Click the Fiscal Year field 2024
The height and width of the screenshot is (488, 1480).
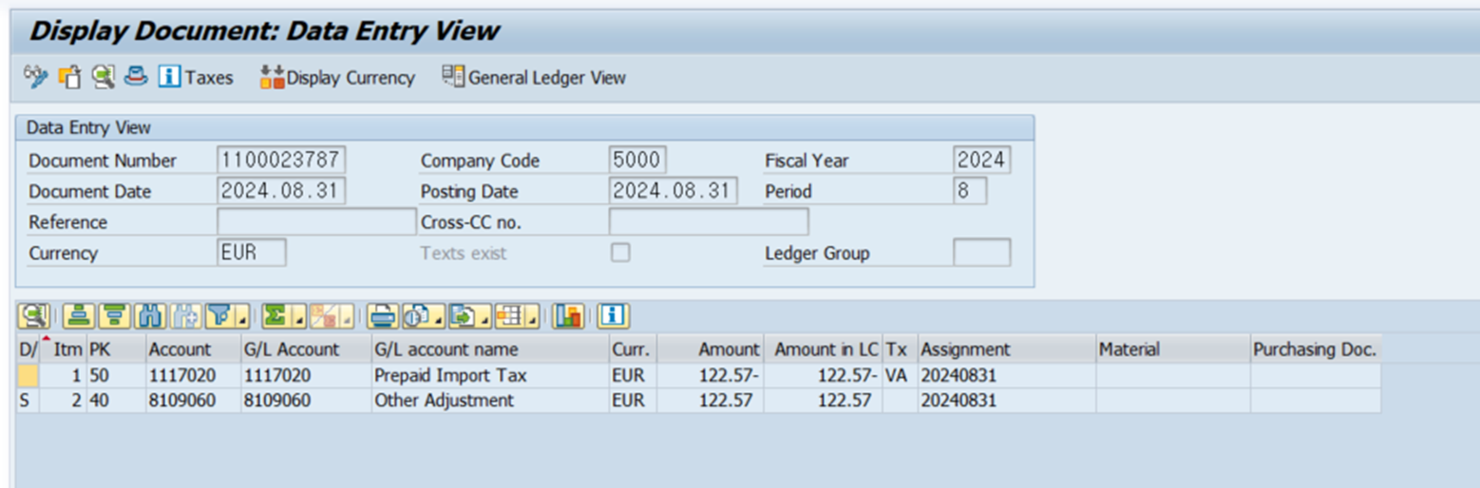pyautogui.click(x=981, y=160)
